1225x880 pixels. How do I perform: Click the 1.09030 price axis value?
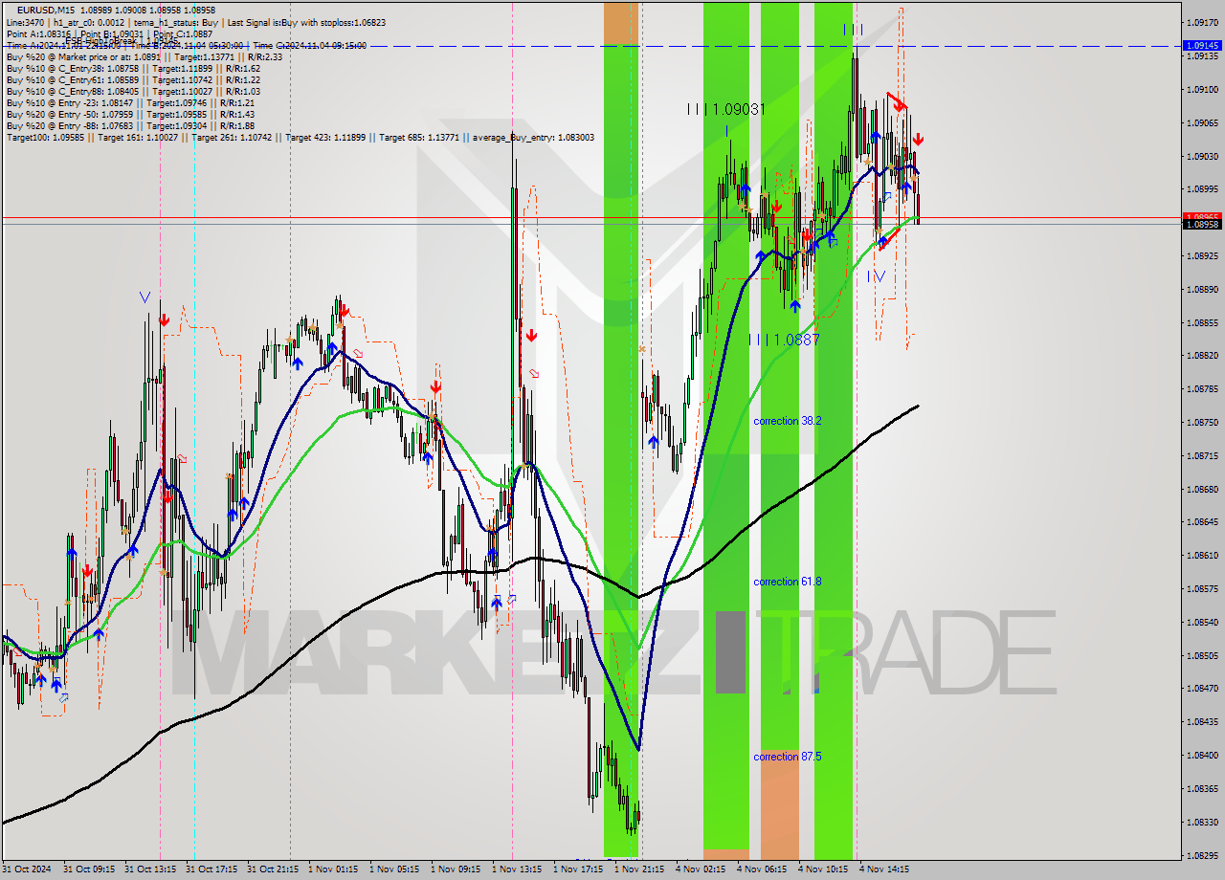click(x=1202, y=156)
